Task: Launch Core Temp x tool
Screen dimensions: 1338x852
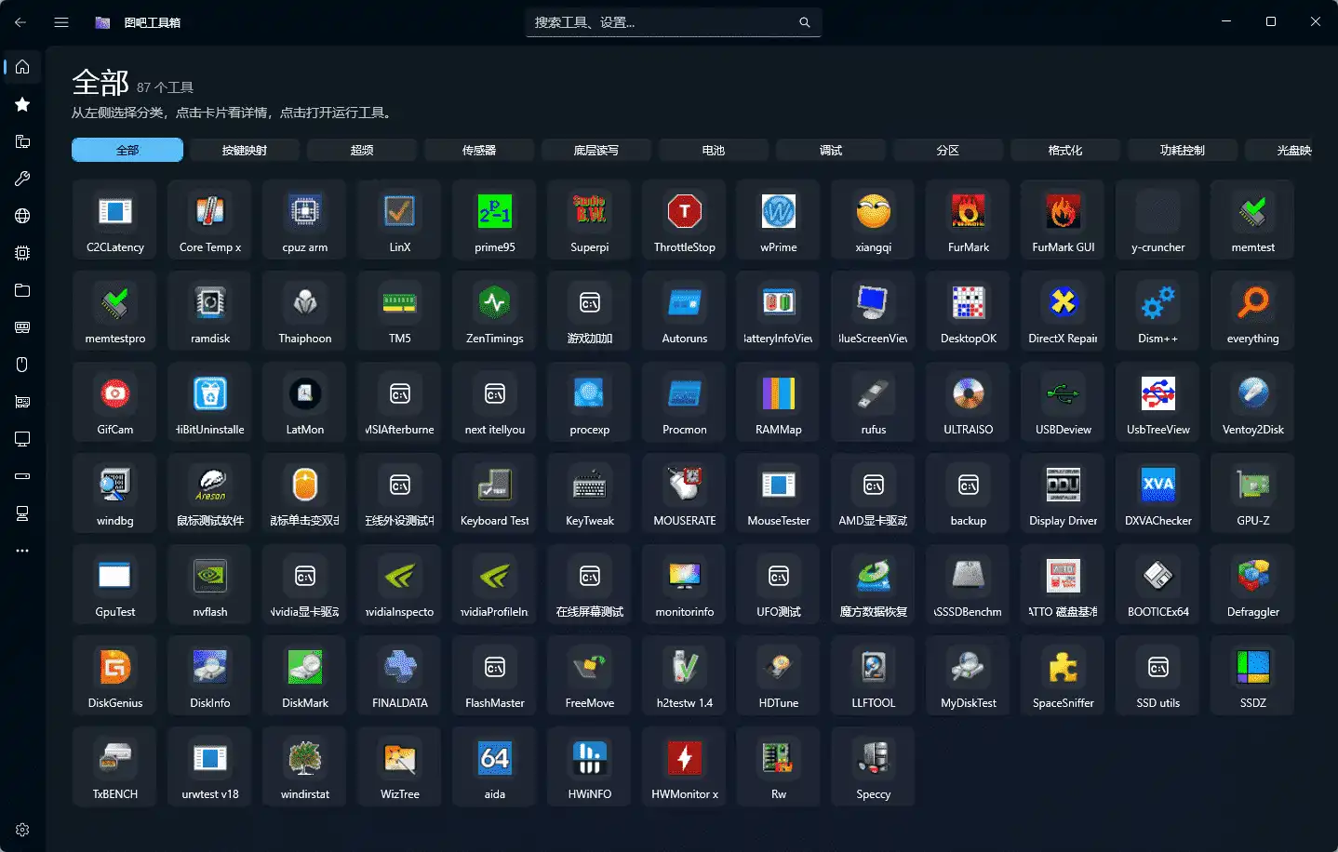Action: click(x=210, y=220)
